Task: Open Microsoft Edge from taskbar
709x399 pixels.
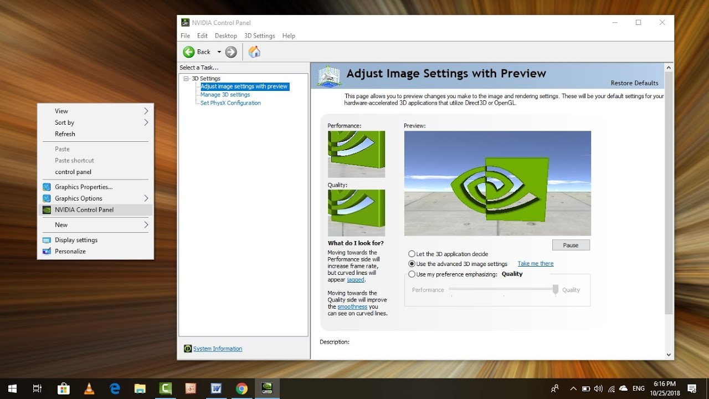Action: (x=115, y=388)
